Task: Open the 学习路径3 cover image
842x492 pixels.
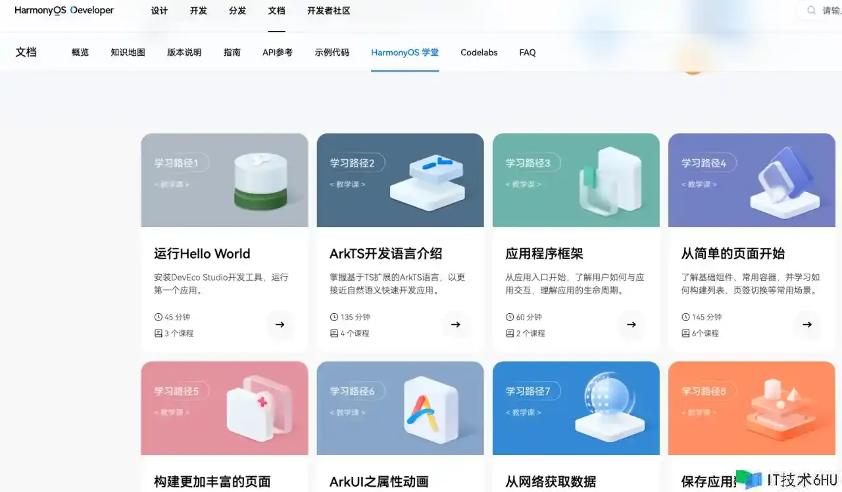Action: pos(576,180)
